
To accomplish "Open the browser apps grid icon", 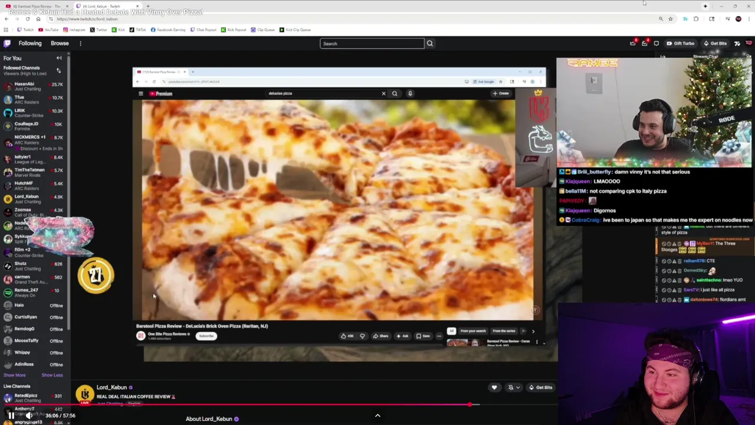I will click(x=6, y=30).
